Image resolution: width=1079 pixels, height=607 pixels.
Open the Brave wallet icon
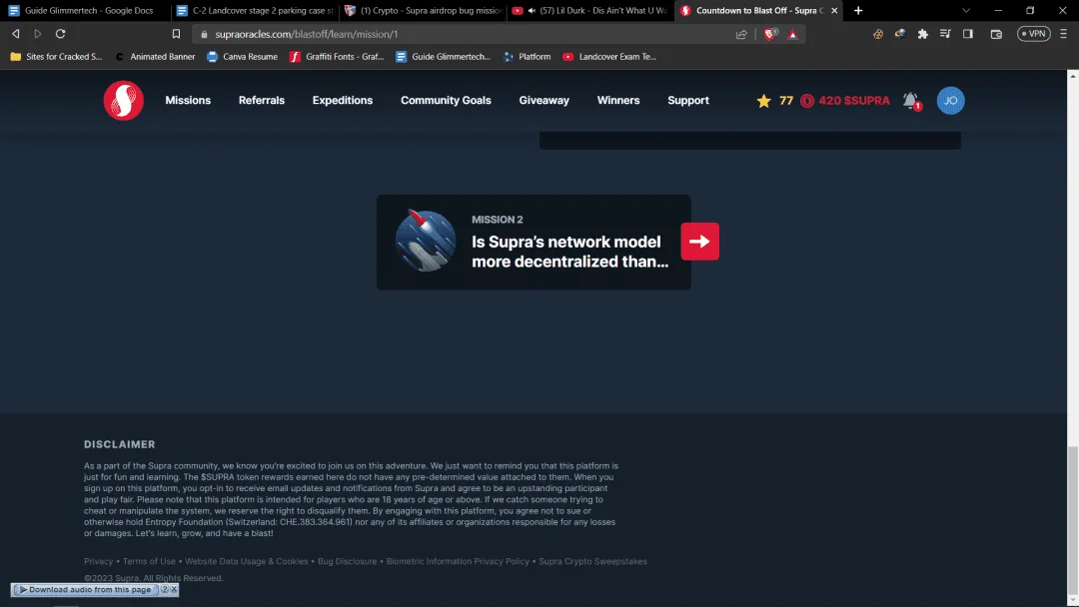click(x=996, y=34)
